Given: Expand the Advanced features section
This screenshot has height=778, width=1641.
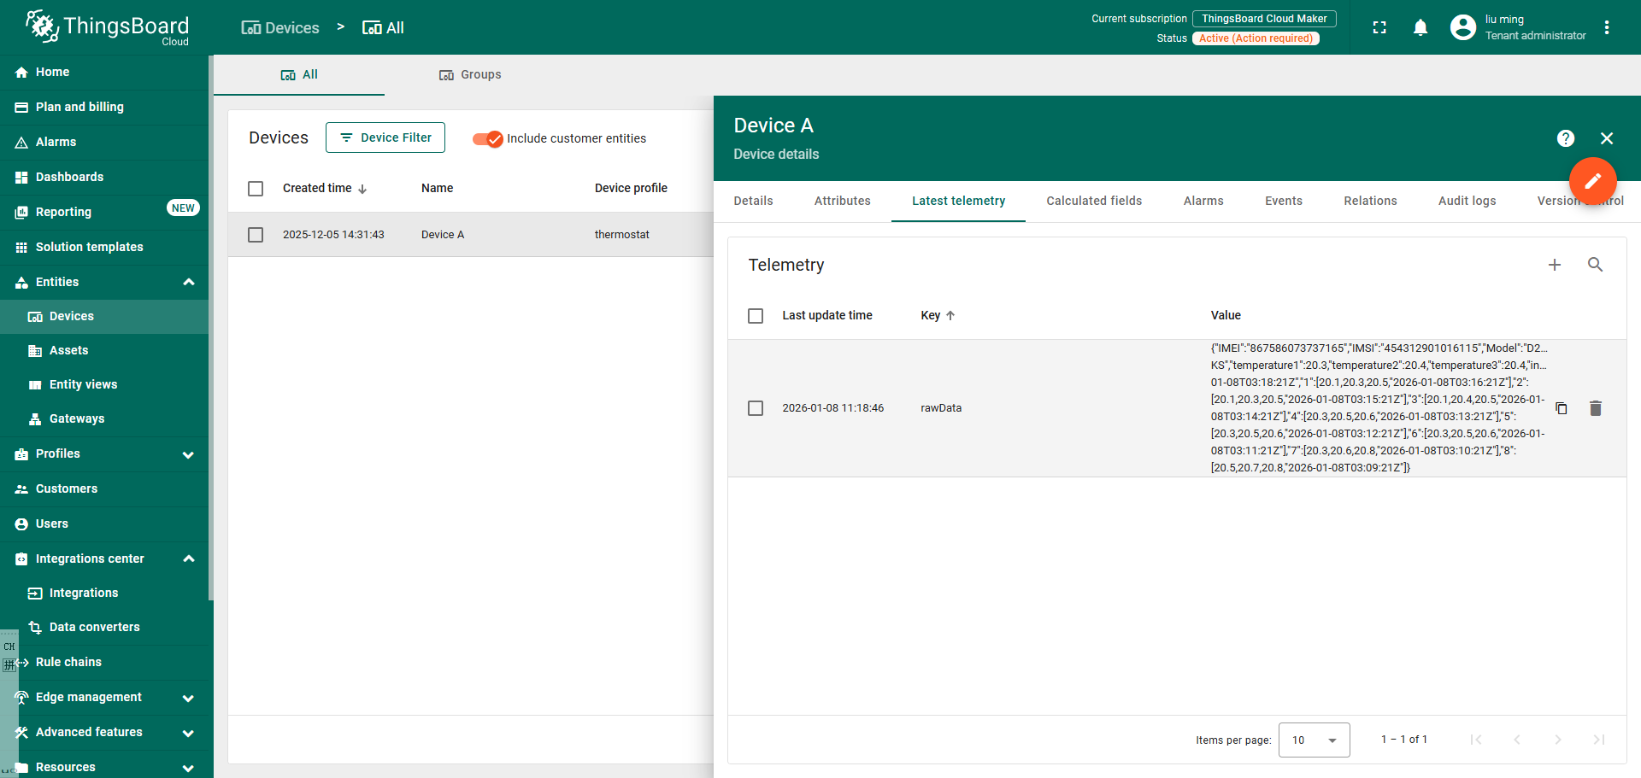Looking at the screenshot, I should [189, 733].
